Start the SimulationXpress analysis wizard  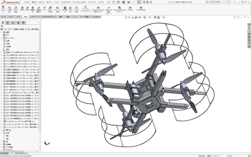(x=98, y=10)
